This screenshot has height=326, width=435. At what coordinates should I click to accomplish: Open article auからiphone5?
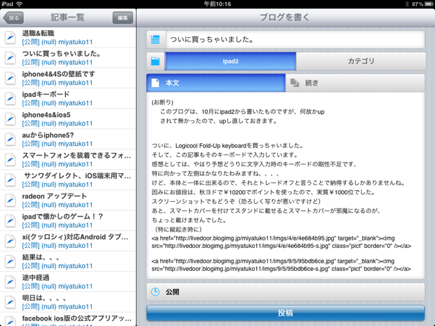pyautogui.click(x=68, y=139)
